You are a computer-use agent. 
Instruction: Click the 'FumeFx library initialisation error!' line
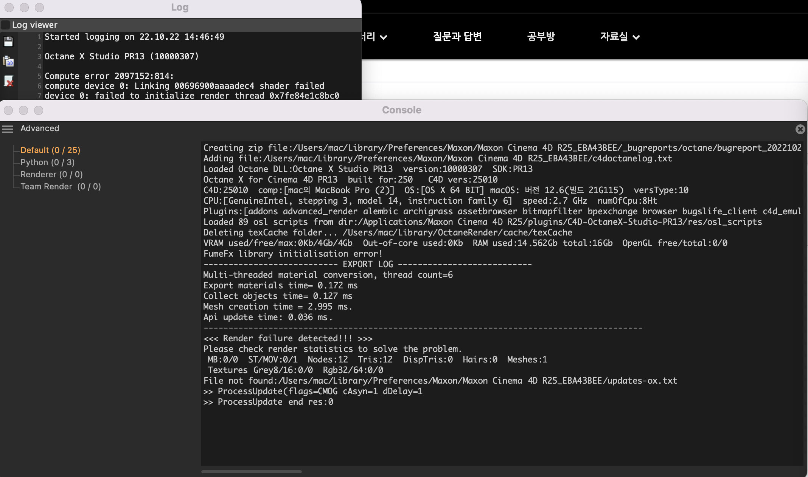click(x=293, y=254)
